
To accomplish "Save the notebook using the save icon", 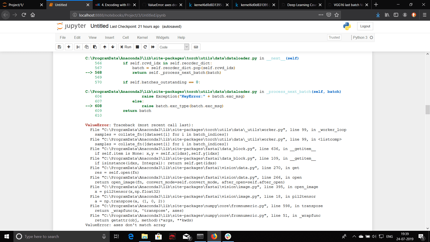I will (x=59, y=47).
